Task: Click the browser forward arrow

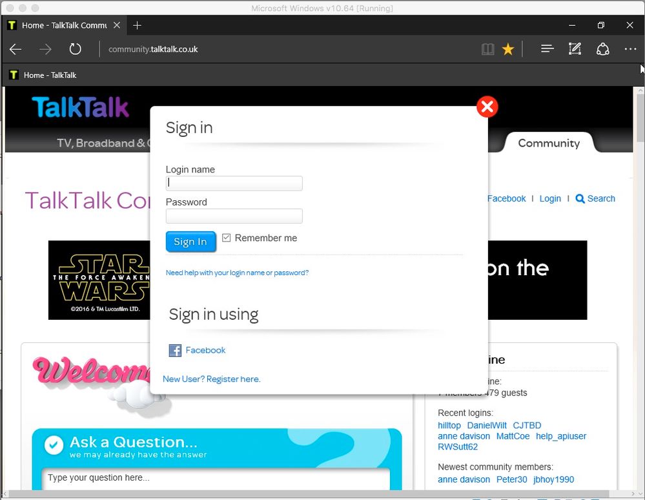Action: [46, 49]
